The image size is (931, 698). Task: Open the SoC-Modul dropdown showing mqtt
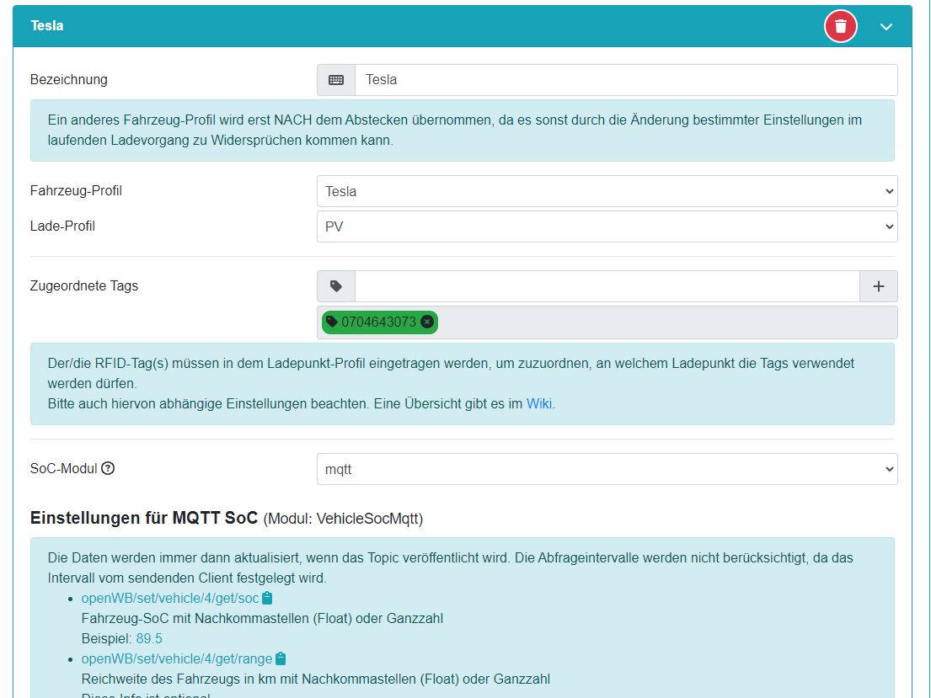click(x=607, y=469)
